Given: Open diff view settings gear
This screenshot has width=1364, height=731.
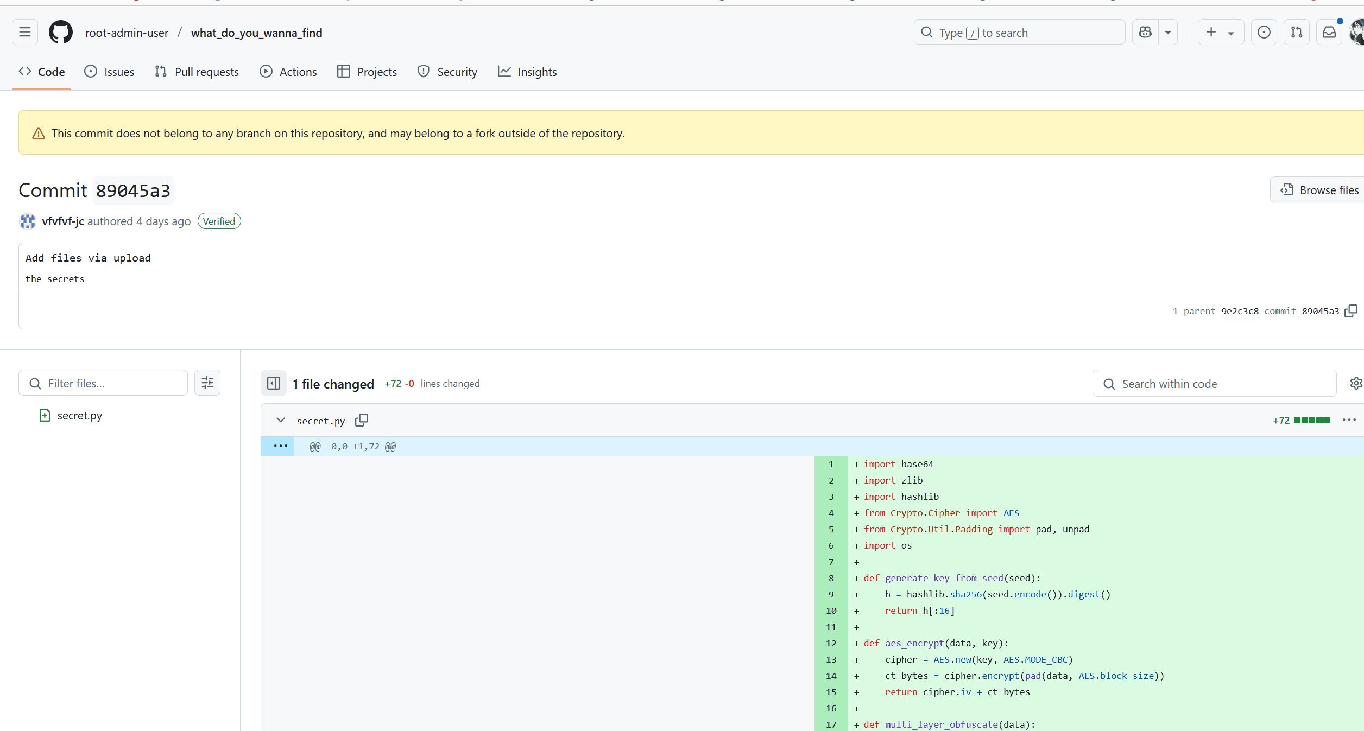Looking at the screenshot, I should 1356,383.
